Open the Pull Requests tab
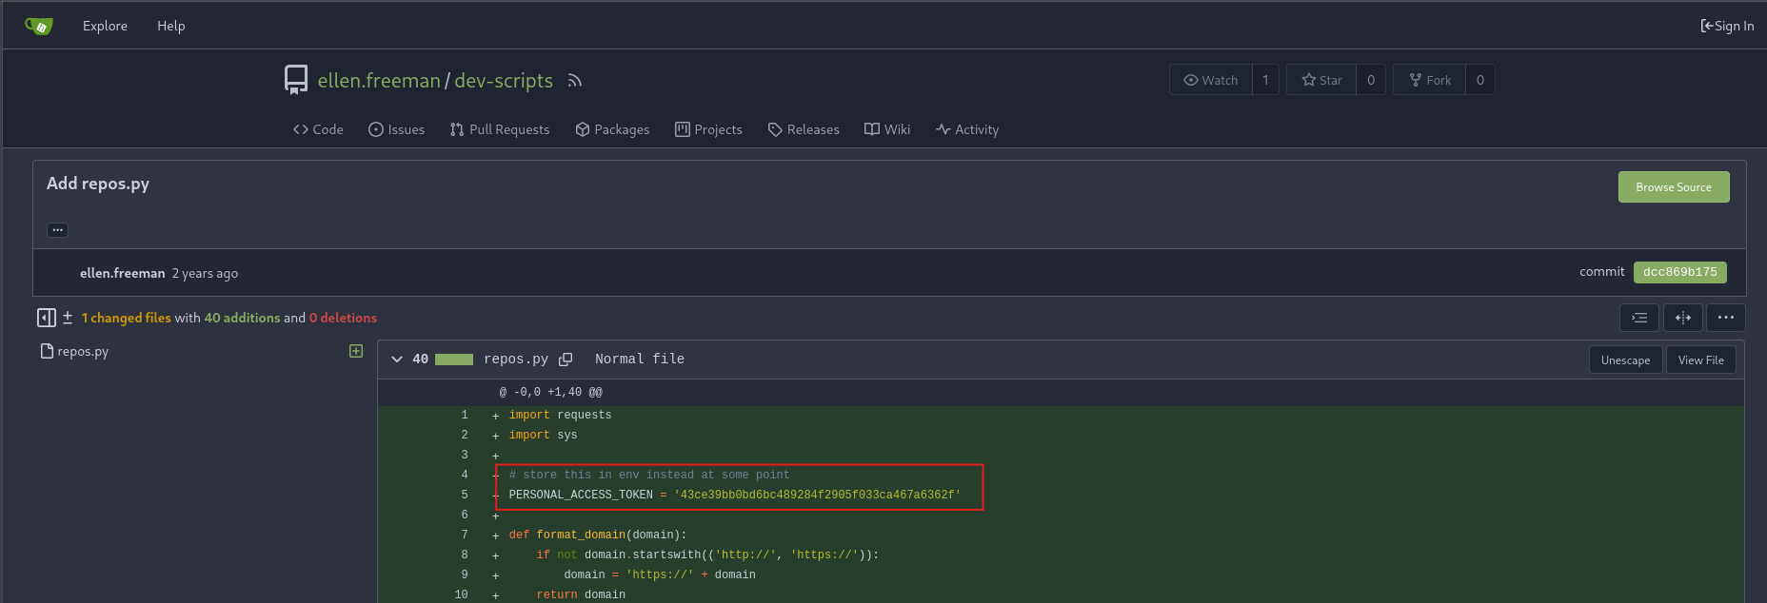Screen dimensions: 1767x603 500,129
